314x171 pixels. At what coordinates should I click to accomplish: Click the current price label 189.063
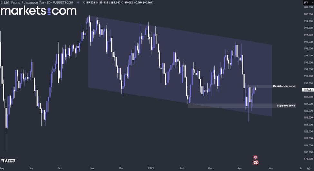pyautogui.click(x=308, y=90)
